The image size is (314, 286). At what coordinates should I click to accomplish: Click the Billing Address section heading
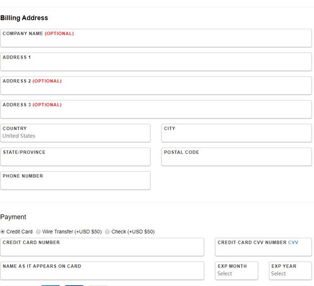24,18
